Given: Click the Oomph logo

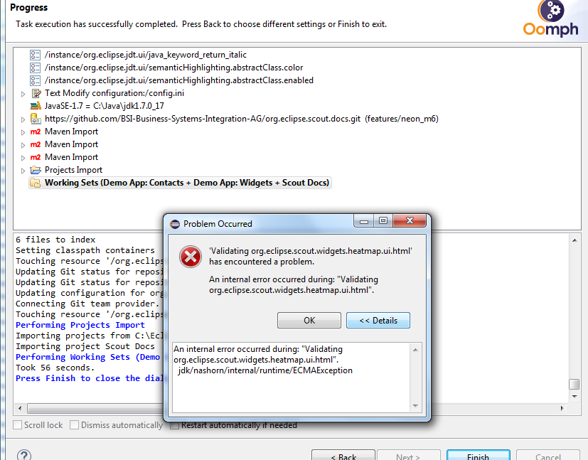Looking at the screenshot, I should [550, 18].
